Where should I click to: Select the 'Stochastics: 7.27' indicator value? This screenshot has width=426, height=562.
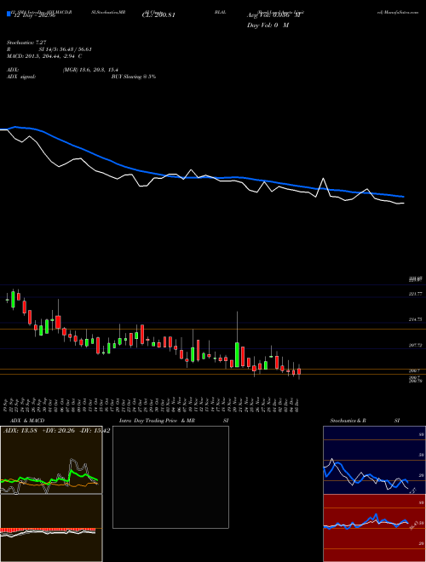[x=26, y=43]
